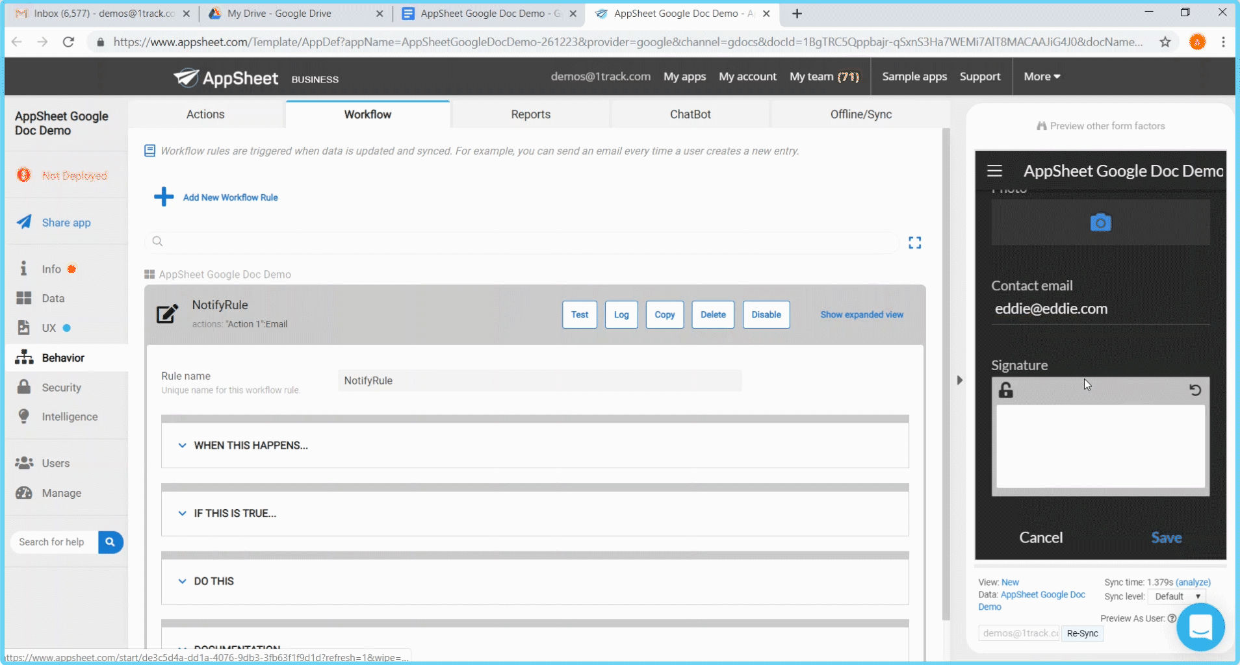Switch to the Reports tab
The image size is (1240, 665).
coord(530,114)
